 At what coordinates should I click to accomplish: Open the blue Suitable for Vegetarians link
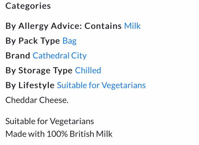(101, 85)
